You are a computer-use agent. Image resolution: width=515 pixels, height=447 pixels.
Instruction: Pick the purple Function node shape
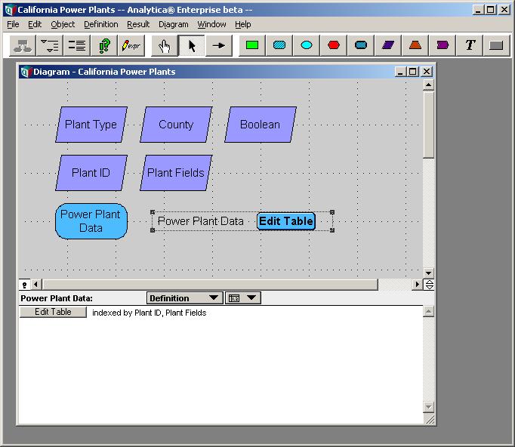click(x=443, y=45)
